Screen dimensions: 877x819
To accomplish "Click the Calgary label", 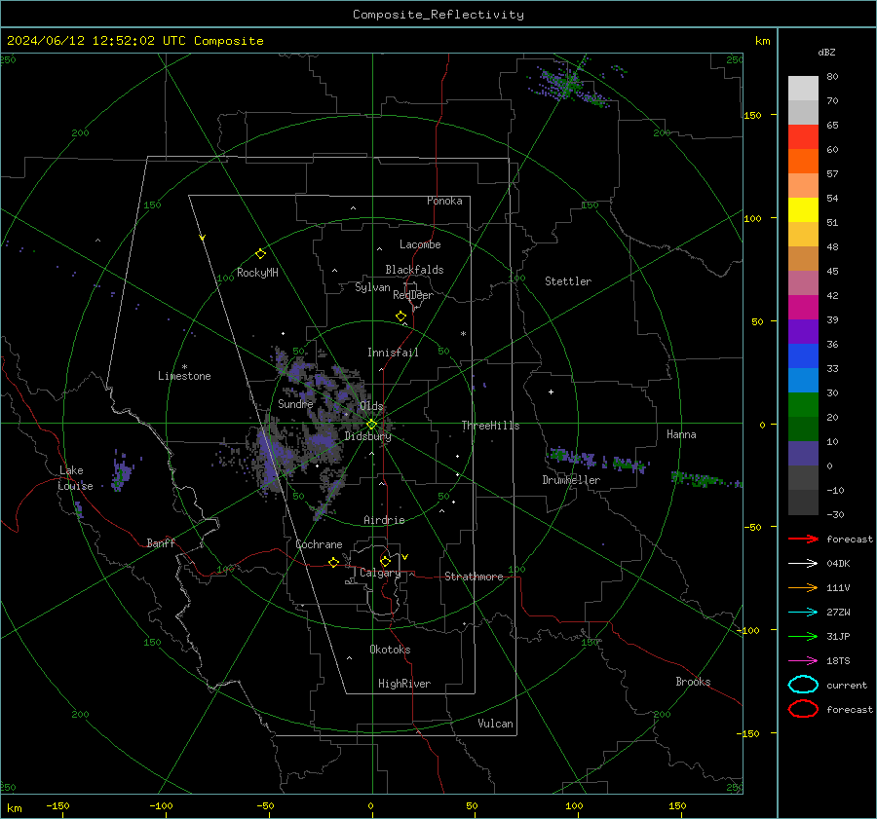I will pyautogui.click(x=380, y=573).
